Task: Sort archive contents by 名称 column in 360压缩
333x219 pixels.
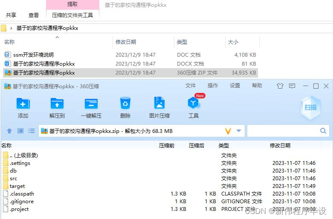Action: click(6, 146)
